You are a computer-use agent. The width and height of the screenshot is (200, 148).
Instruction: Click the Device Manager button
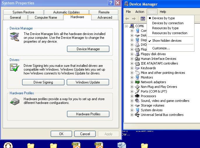coord(88,49)
